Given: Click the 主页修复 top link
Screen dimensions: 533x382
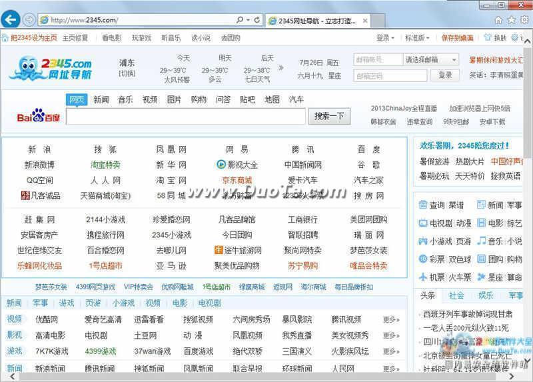Looking at the screenshot, I should click(x=75, y=38).
